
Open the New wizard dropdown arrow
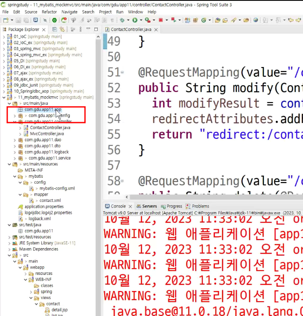coord(12,20)
